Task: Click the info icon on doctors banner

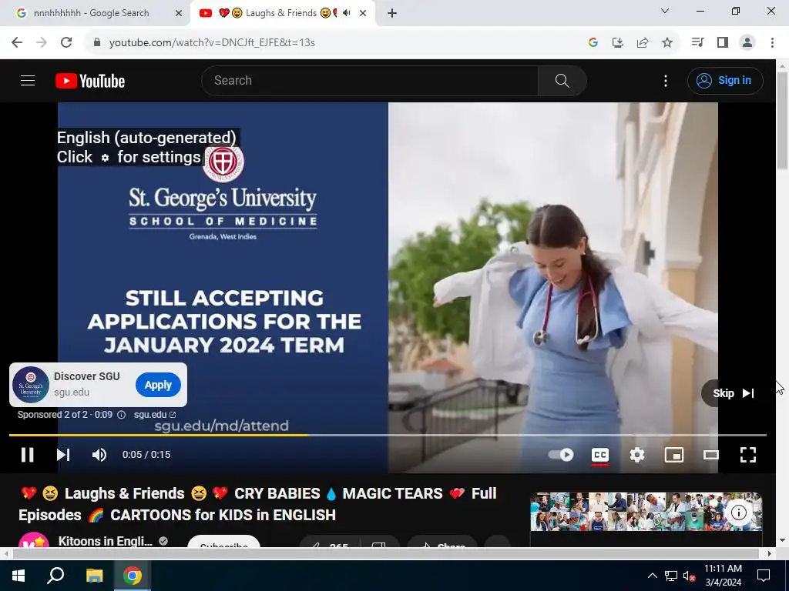Action: pos(739,513)
